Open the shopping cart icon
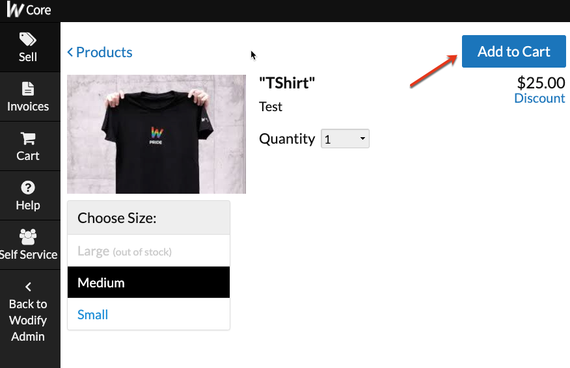 [27, 138]
